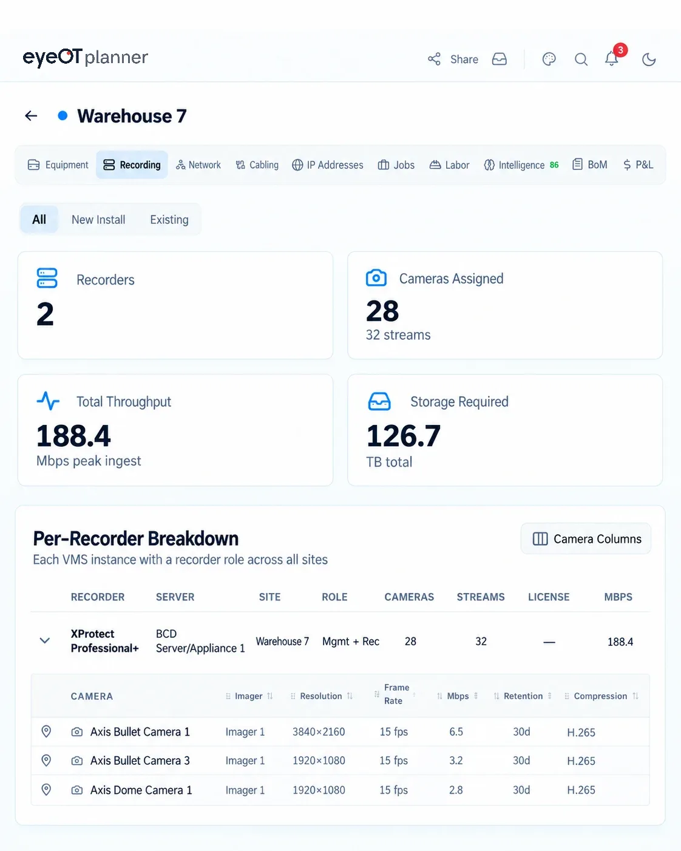
Task: Click drag handle beside Compression header
Action: pos(567,696)
